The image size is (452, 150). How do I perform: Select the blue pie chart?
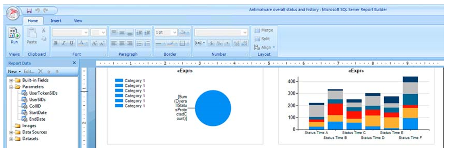[213, 108]
